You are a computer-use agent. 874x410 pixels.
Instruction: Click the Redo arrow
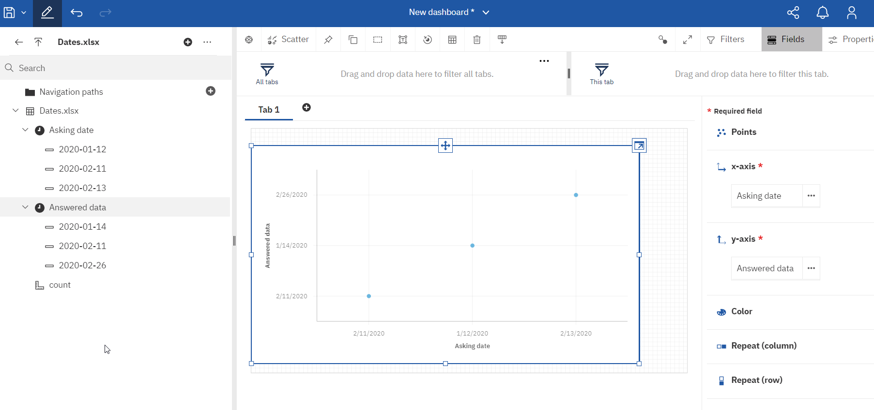coord(105,13)
